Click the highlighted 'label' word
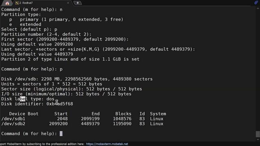The width and height of the screenshot is (260, 146). pyautogui.click(x=21, y=99)
